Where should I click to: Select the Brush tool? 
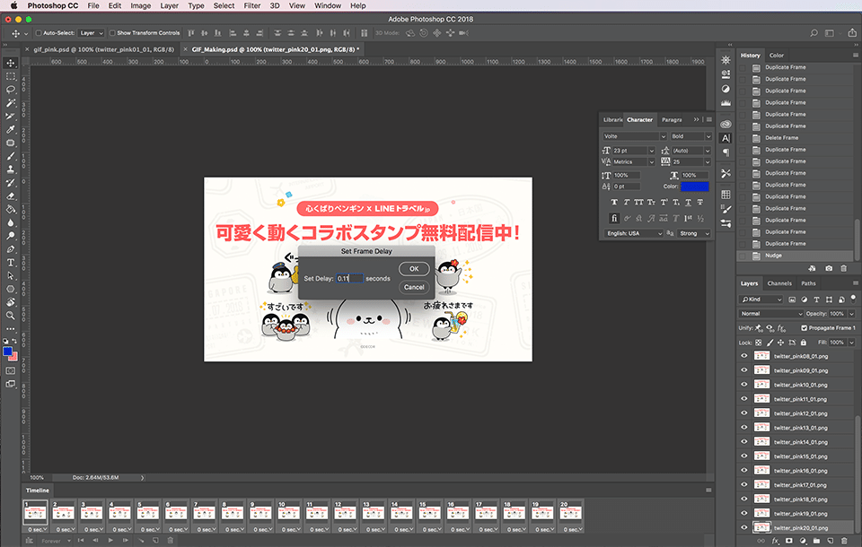click(11, 156)
